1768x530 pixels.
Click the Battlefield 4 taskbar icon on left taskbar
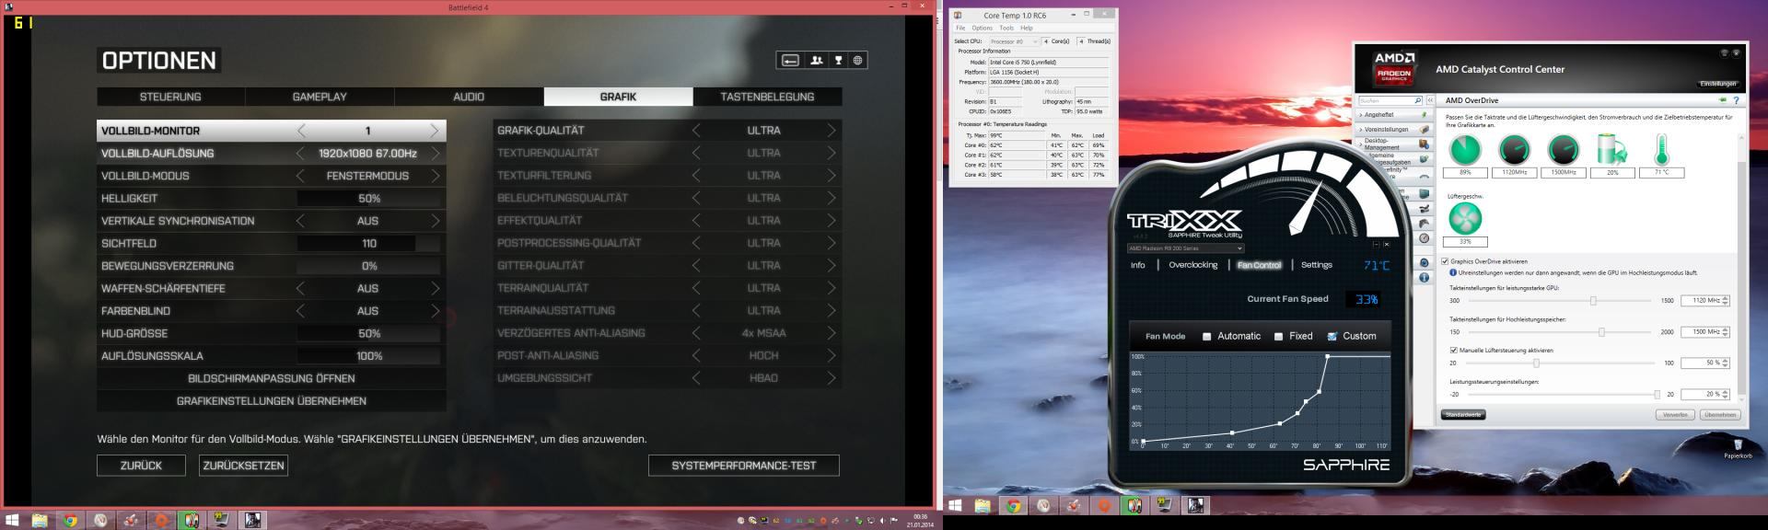(251, 520)
